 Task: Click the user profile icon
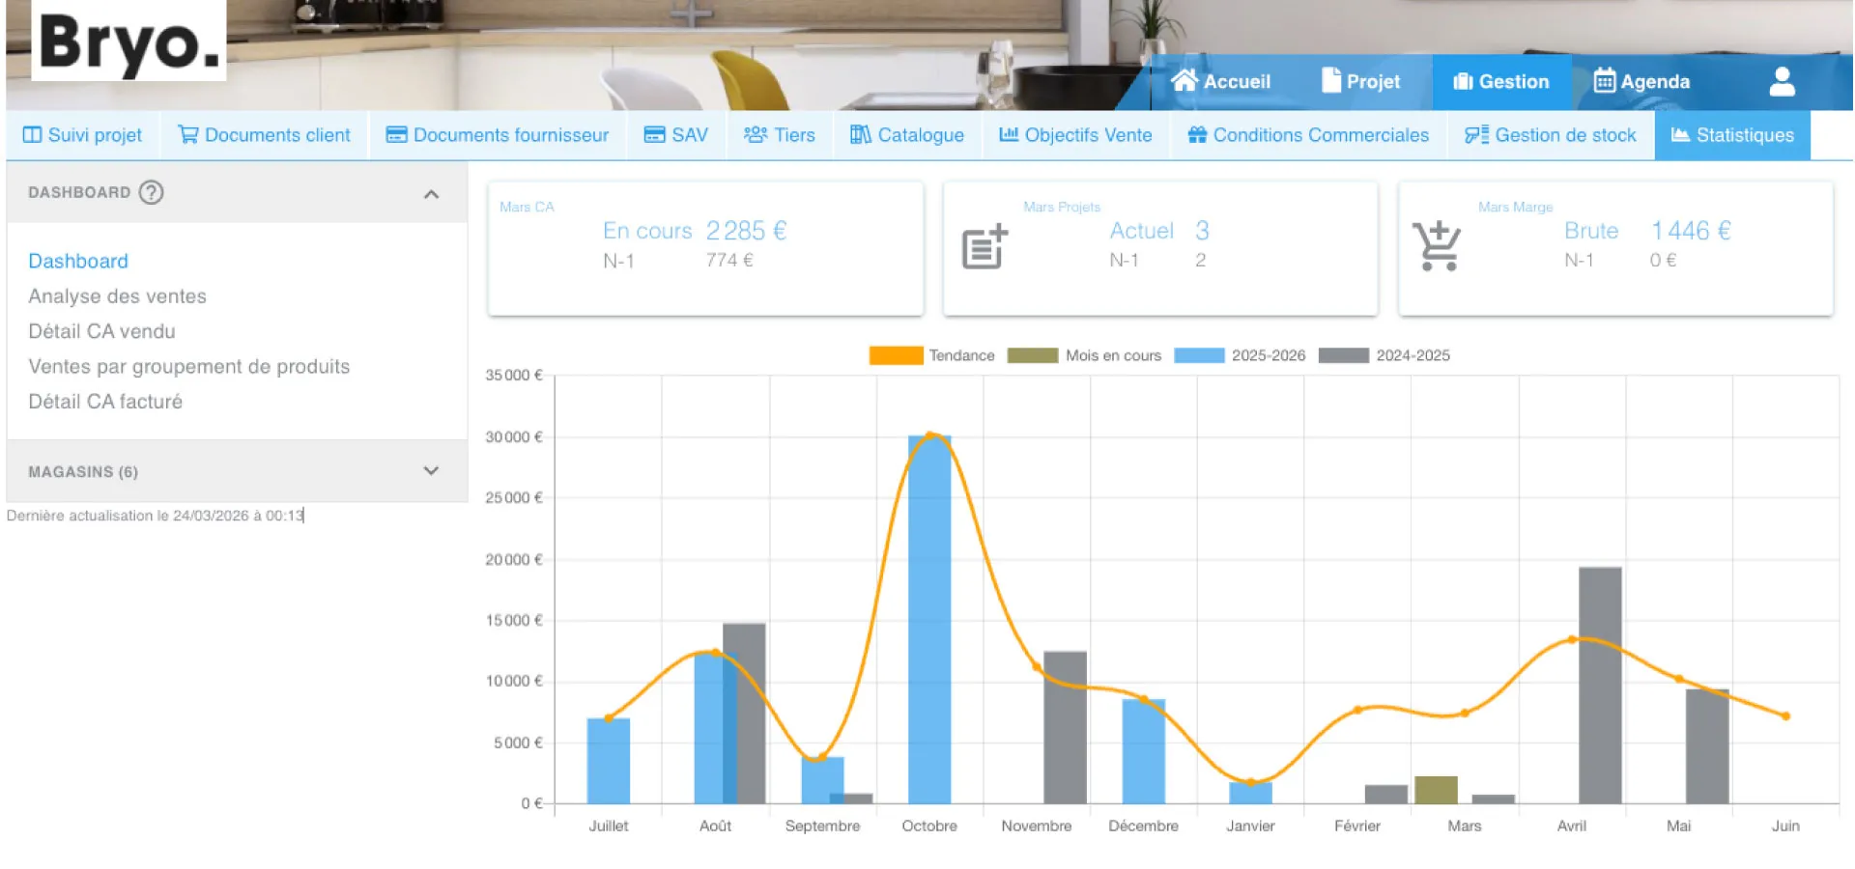pyautogui.click(x=1781, y=81)
